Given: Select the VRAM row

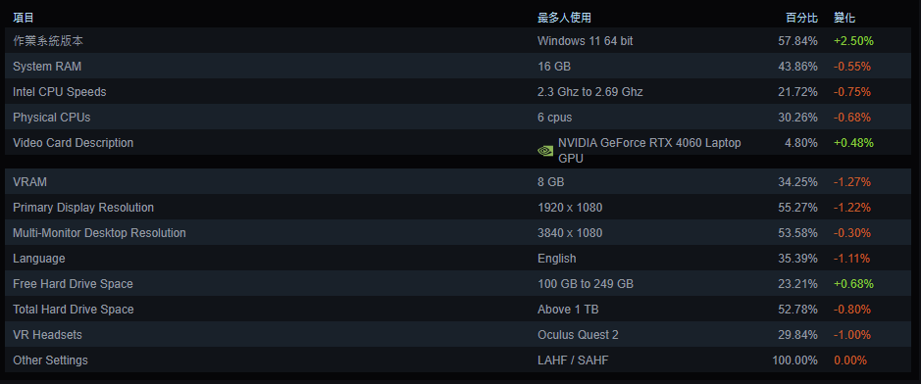Looking at the screenshot, I should pos(458,182).
